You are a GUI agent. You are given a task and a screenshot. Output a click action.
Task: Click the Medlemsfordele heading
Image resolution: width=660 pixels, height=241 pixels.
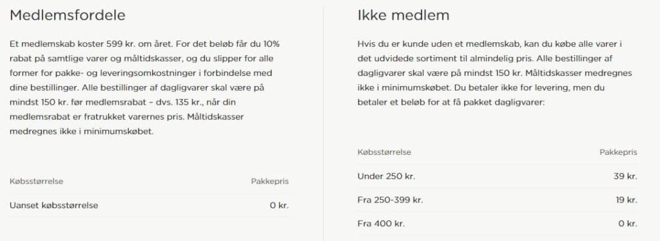(68, 15)
